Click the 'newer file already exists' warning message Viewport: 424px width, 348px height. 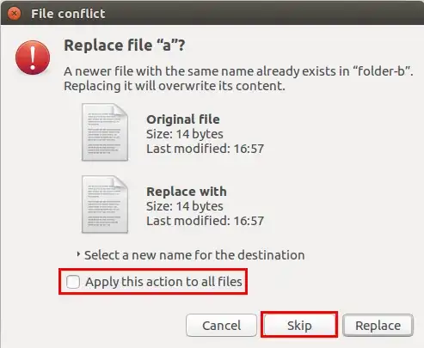point(238,78)
